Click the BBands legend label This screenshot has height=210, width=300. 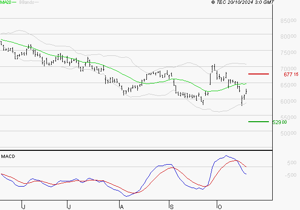point(27,2)
